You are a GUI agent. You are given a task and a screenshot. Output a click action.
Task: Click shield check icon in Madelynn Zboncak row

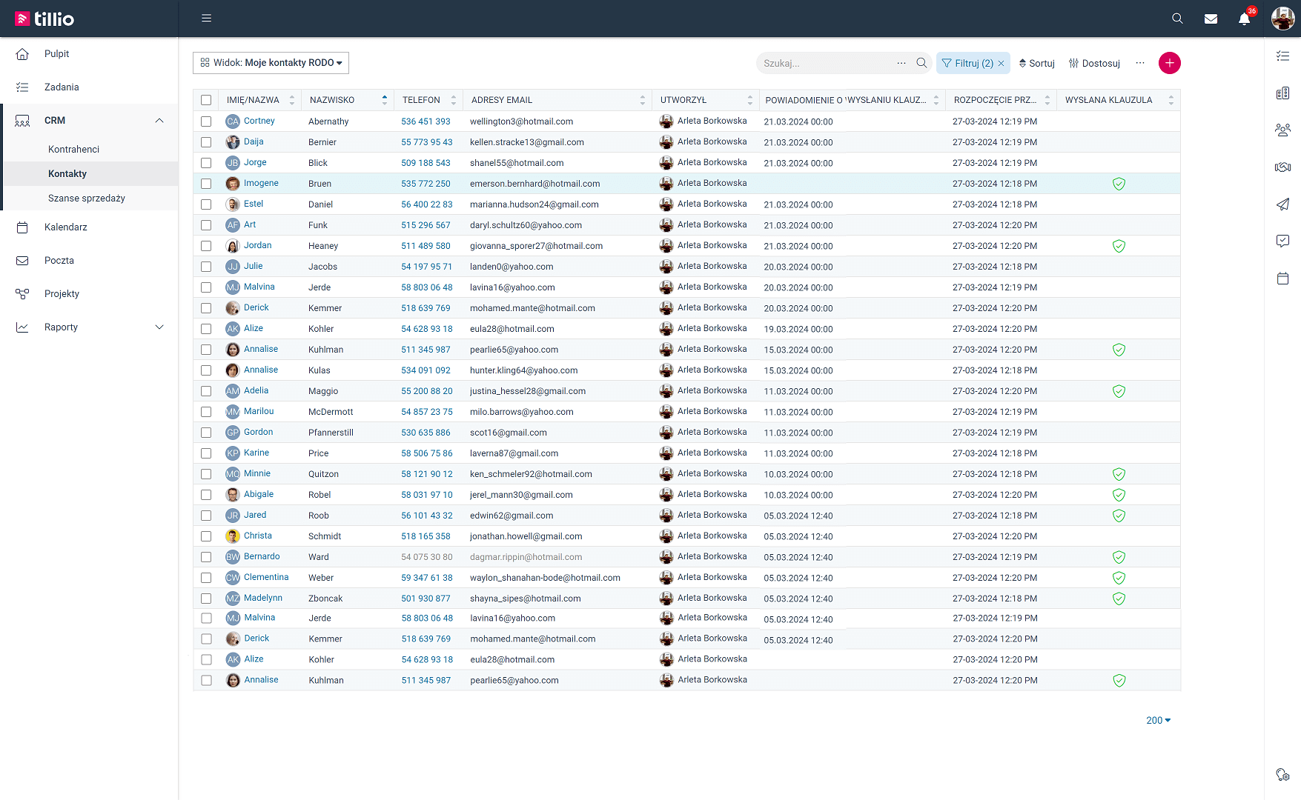tap(1119, 599)
